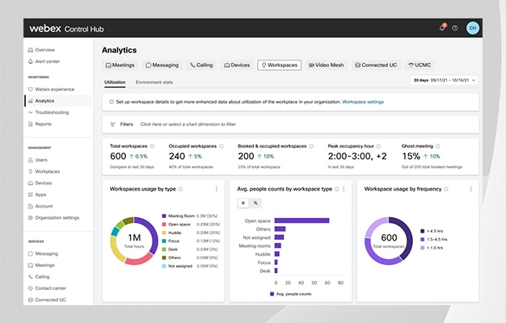This screenshot has width=506, height=323.
Task: Open Connected UC in the sidebar
Action: [x=47, y=300]
